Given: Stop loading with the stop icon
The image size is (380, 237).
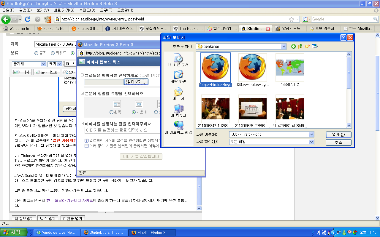Looking at the screenshot, I should (x=38, y=19).
